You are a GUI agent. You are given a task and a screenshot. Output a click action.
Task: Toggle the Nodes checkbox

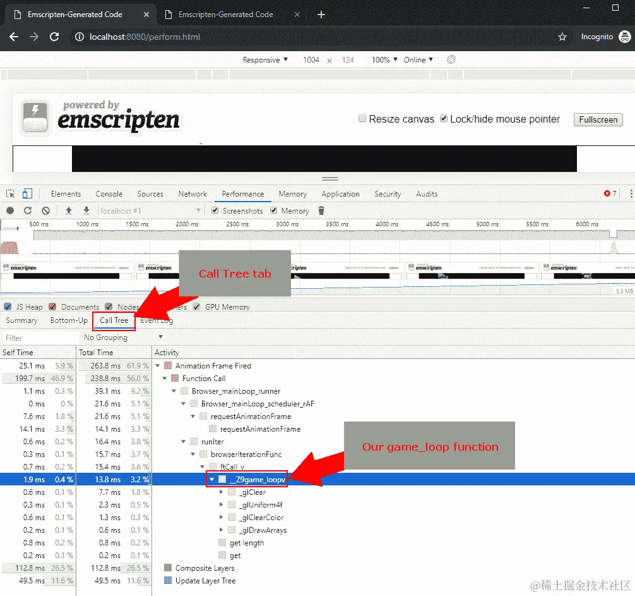[109, 307]
